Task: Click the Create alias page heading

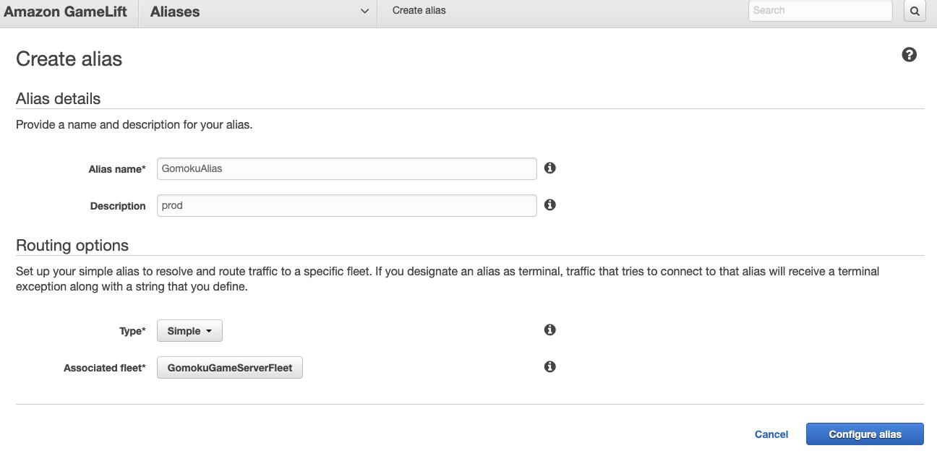Action: [x=69, y=59]
